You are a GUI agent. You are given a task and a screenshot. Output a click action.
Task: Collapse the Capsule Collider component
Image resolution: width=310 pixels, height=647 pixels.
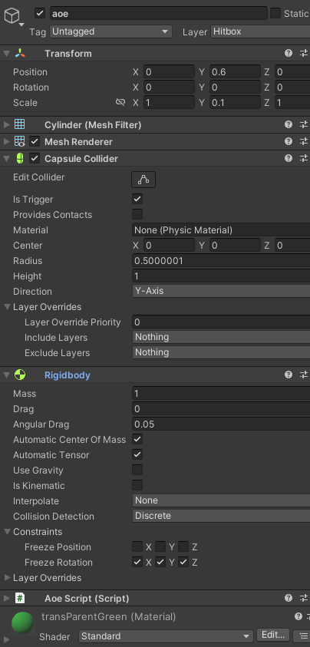click(x=6, y=158)
